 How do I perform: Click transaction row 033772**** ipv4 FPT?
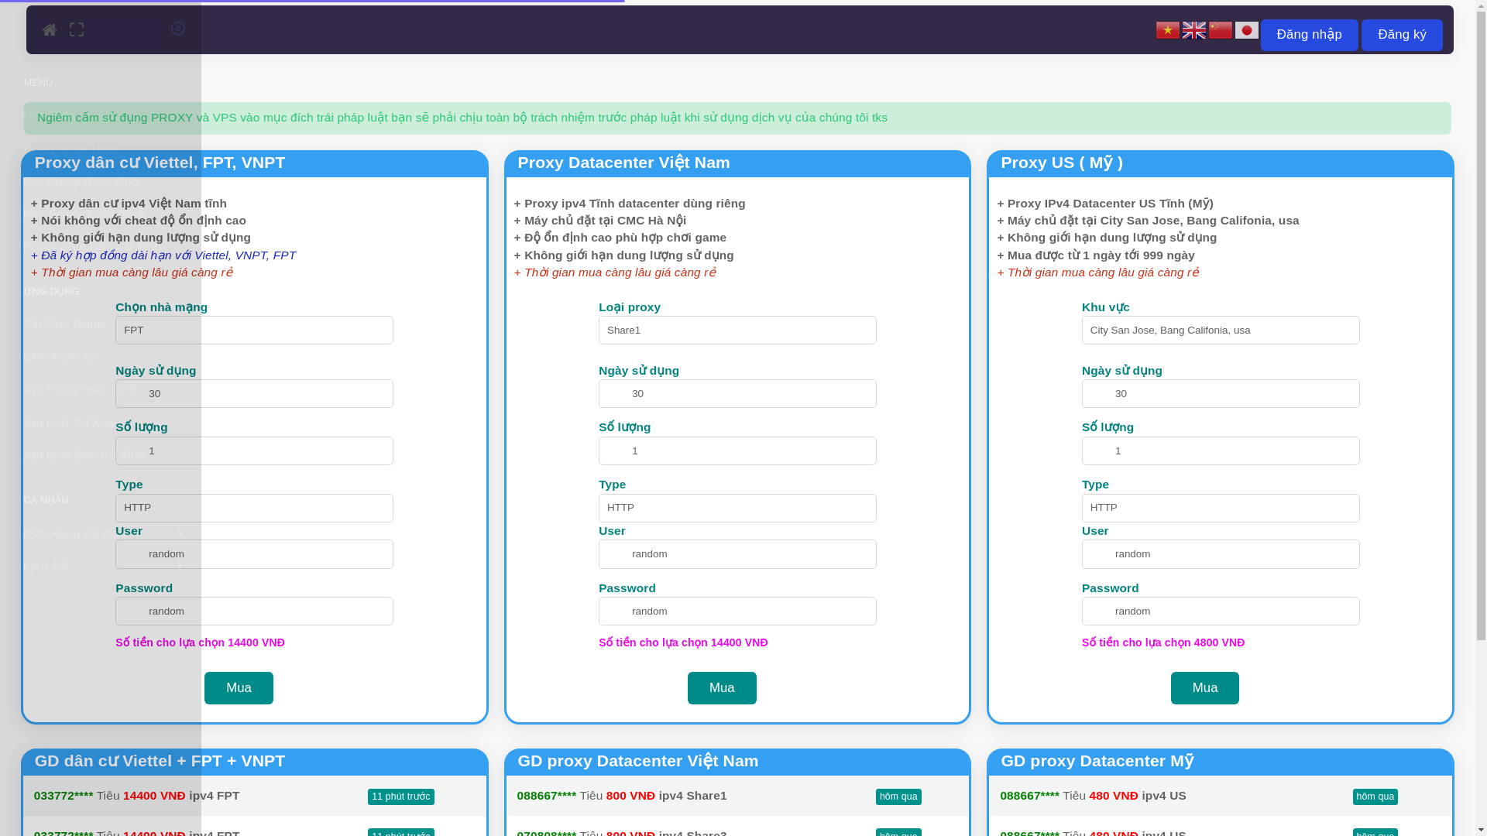(x=254, y=796)
